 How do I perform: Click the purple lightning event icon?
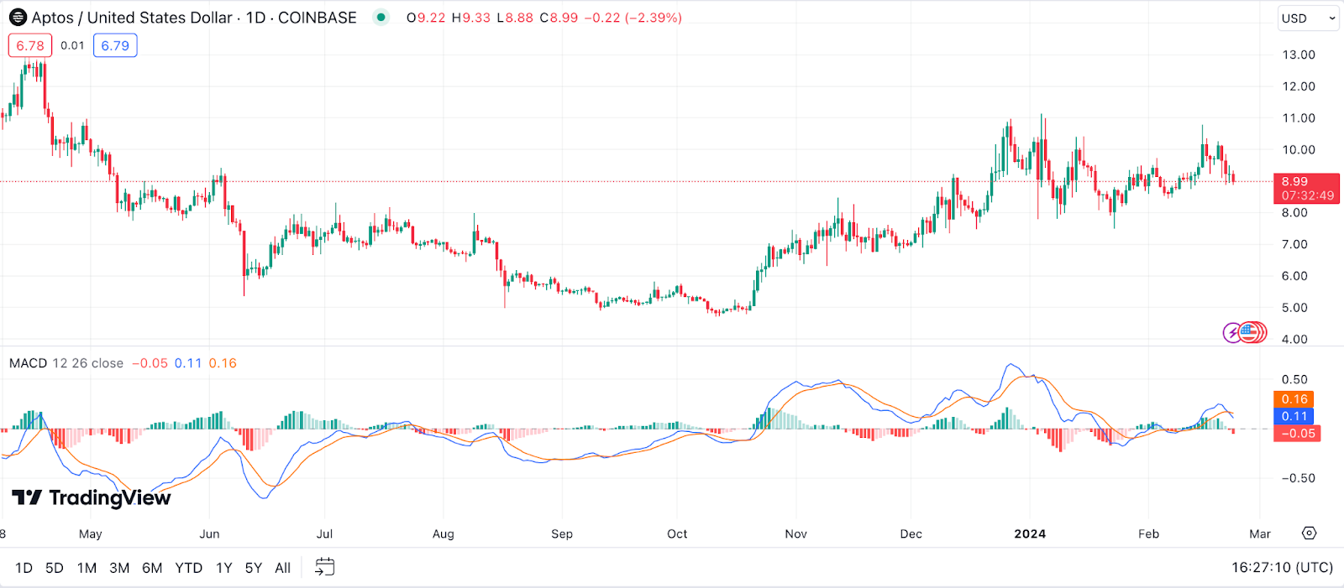point(1232,333)
